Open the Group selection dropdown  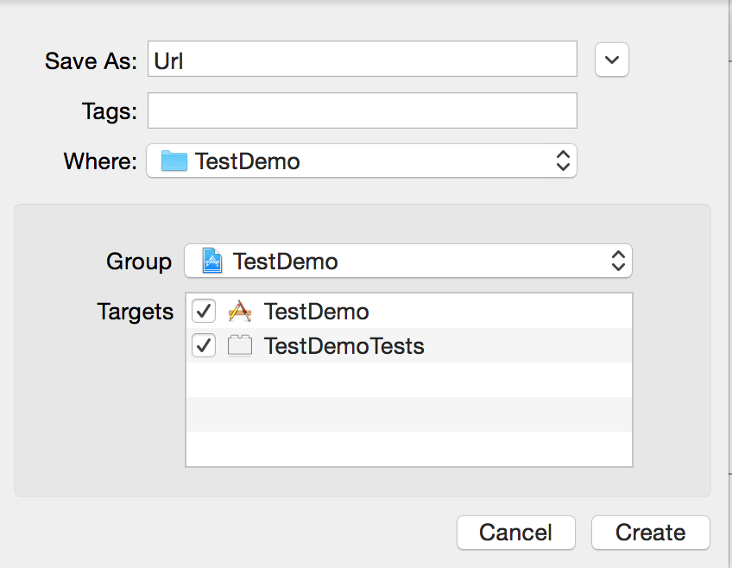click(407, 262)
